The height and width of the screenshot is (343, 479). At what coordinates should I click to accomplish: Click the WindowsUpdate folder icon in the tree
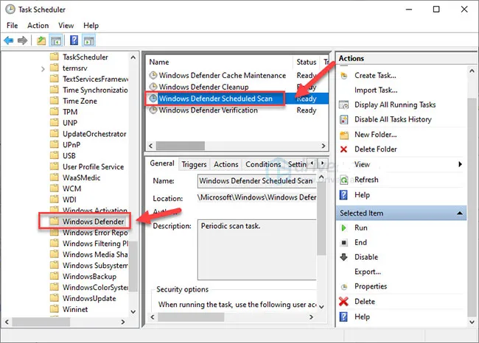coord(55,298)
